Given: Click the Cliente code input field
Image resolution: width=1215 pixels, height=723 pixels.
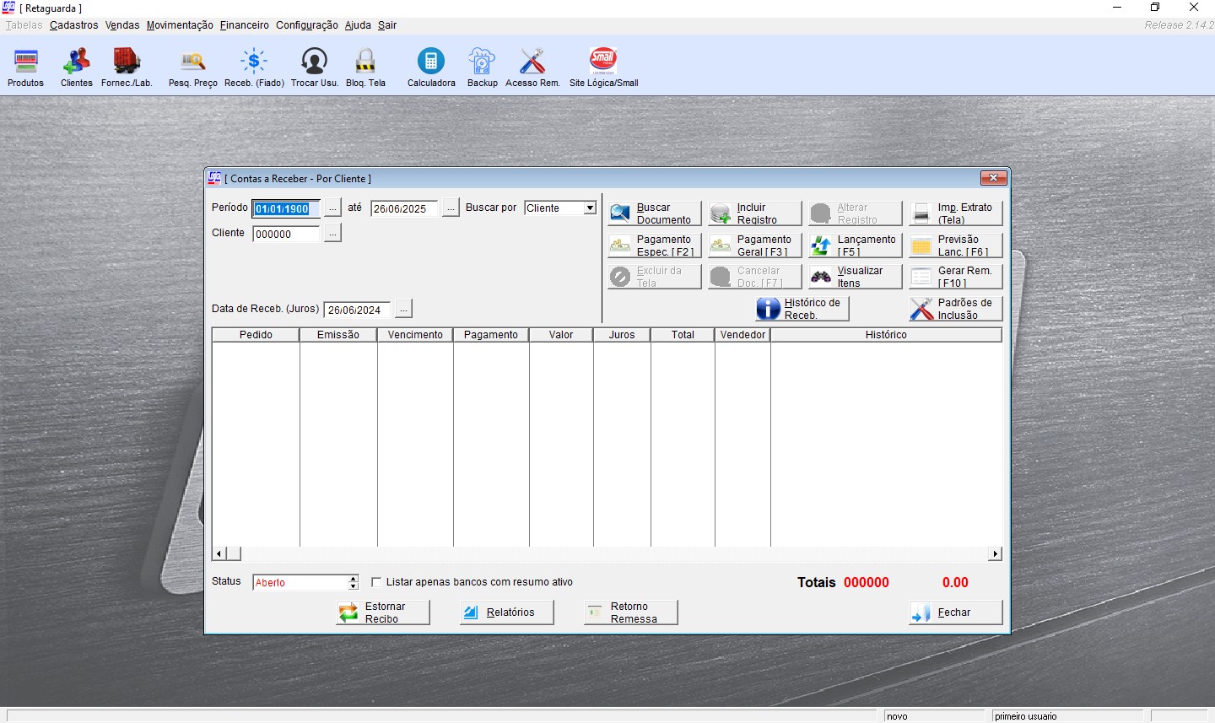Looking at the screenshot, I should click(286, 235).
